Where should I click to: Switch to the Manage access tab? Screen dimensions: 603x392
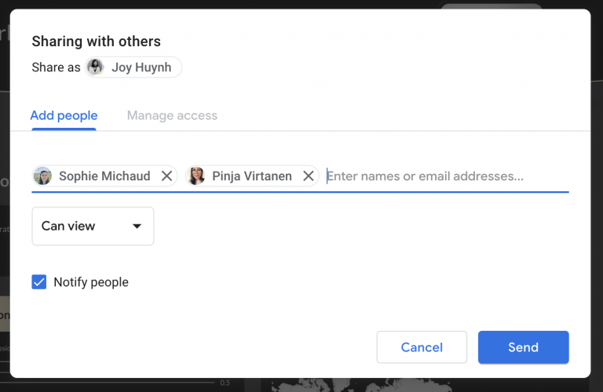point(172,116)
